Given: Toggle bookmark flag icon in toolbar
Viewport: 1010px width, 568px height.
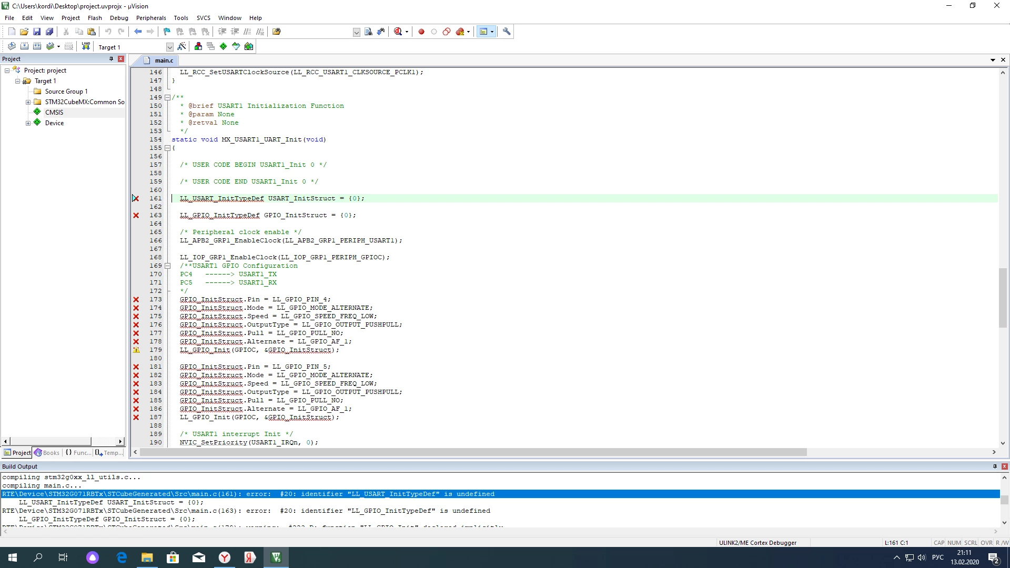Looking at the screenshot, I should (167, 32).
